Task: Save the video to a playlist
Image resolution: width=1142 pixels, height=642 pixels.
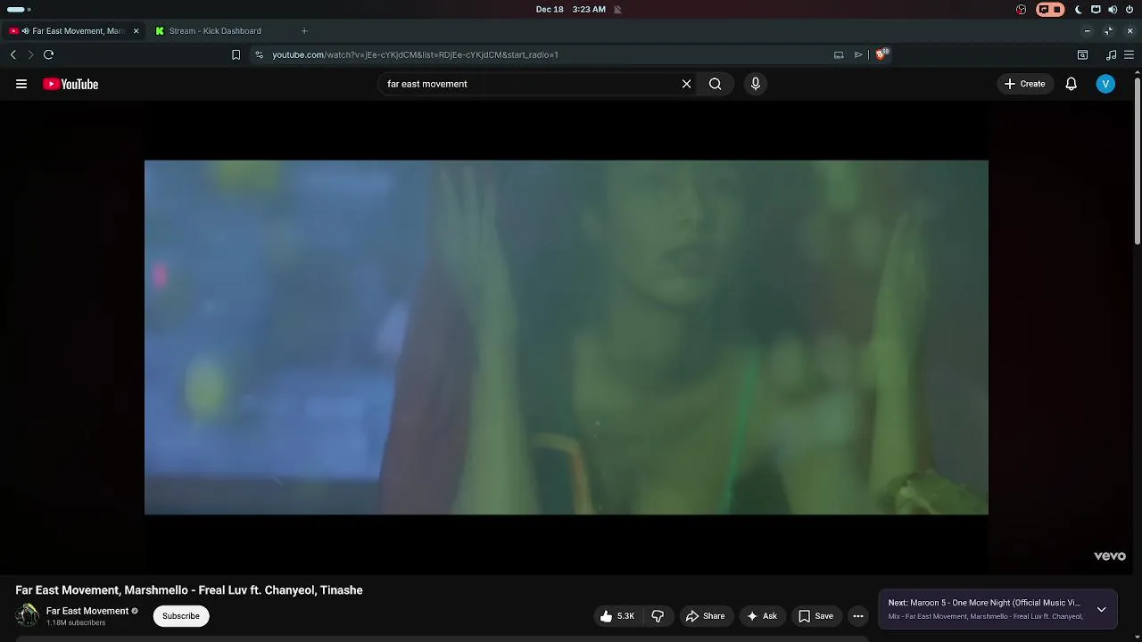Action: point(815,616)
